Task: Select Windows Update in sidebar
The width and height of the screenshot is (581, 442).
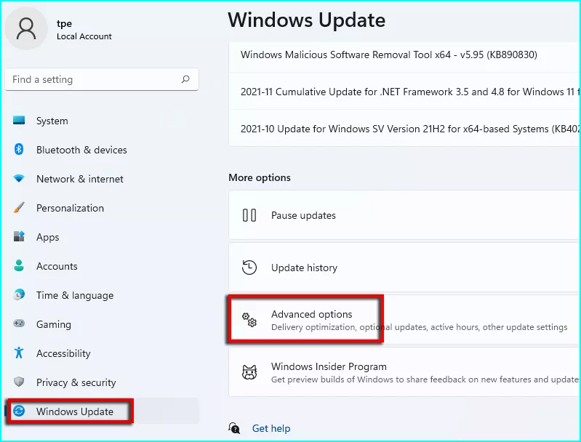Action: [x=102, y=411]
